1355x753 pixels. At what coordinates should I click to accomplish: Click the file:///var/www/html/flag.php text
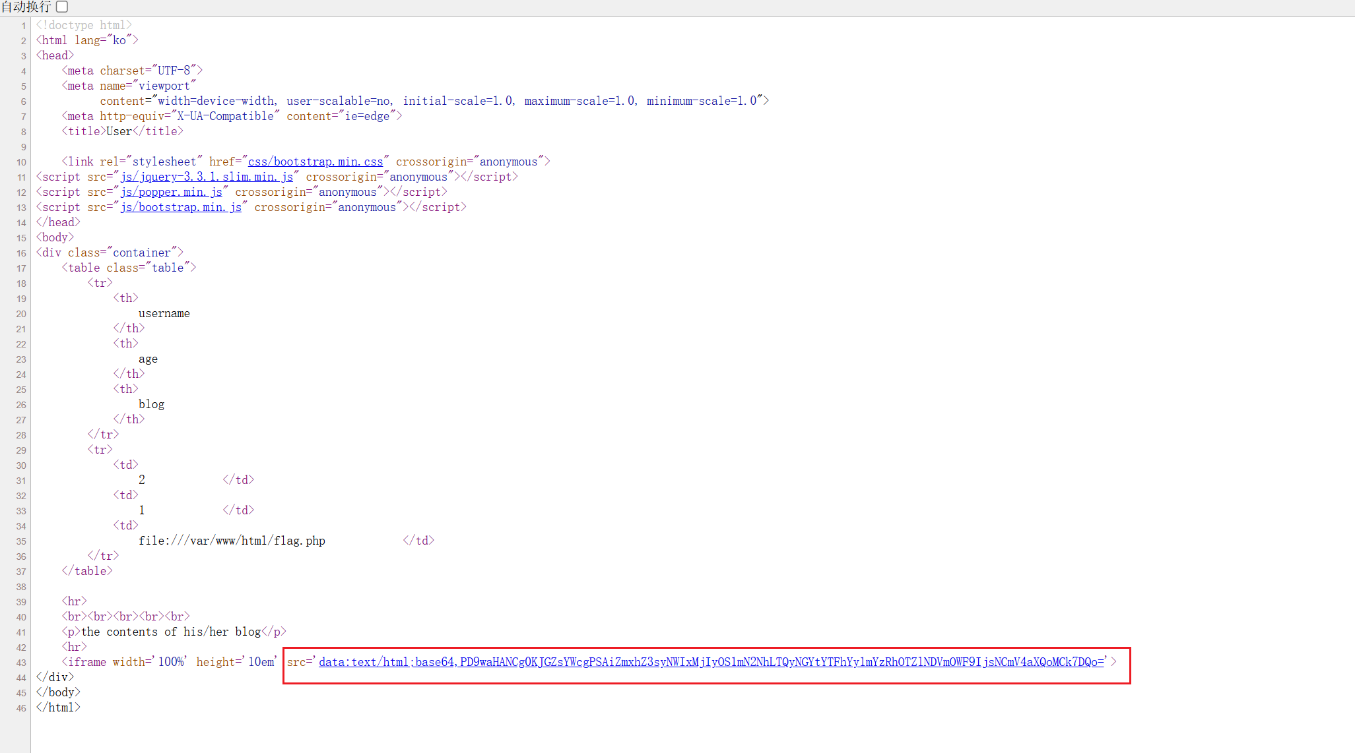[232, 541]
